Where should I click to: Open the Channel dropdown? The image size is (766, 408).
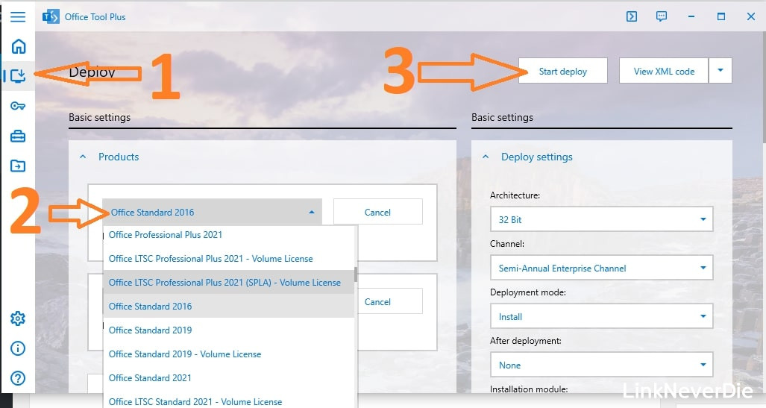(601, 268)
